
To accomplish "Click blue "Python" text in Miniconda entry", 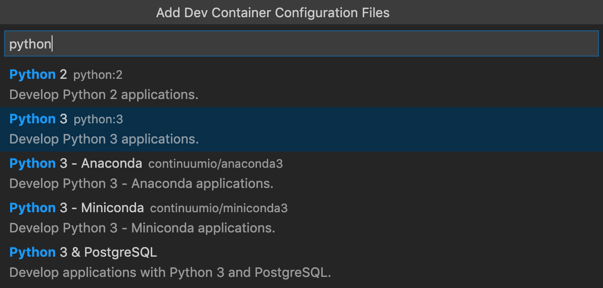I will pyautogui.click(x=32, y=208).
